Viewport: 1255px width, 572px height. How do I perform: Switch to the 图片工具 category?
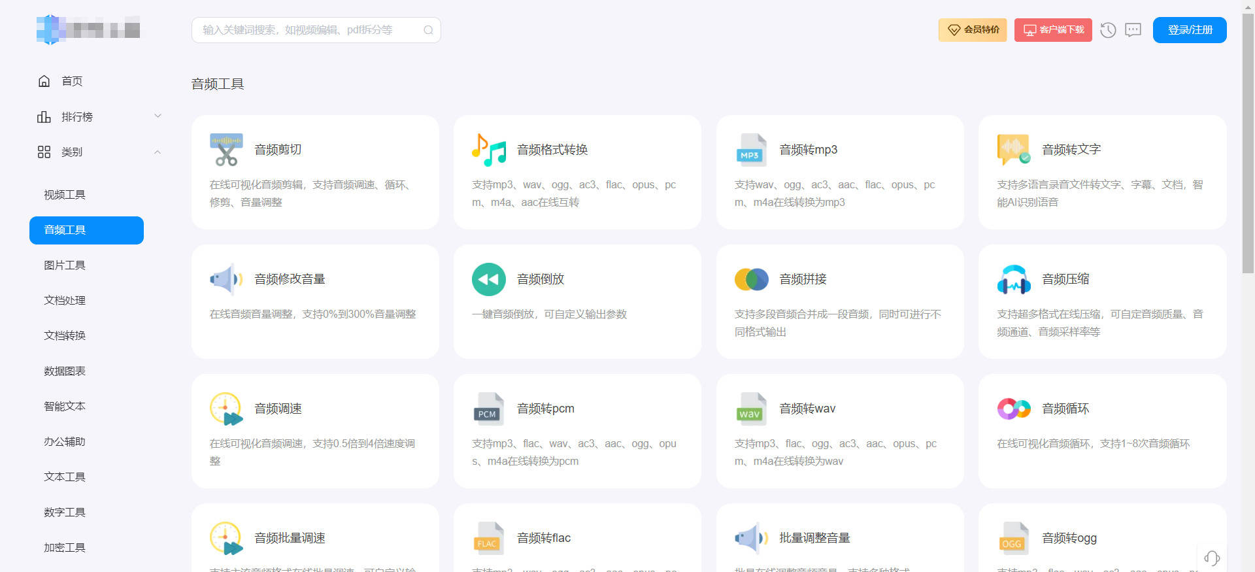(x=65, y=265)
